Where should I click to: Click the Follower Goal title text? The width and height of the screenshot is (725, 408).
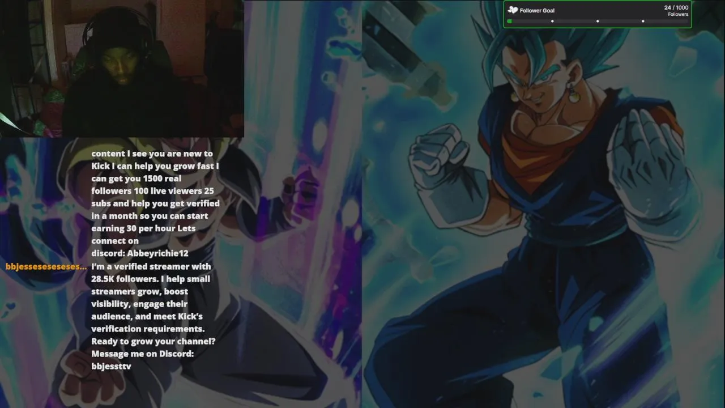coord(537,10)
